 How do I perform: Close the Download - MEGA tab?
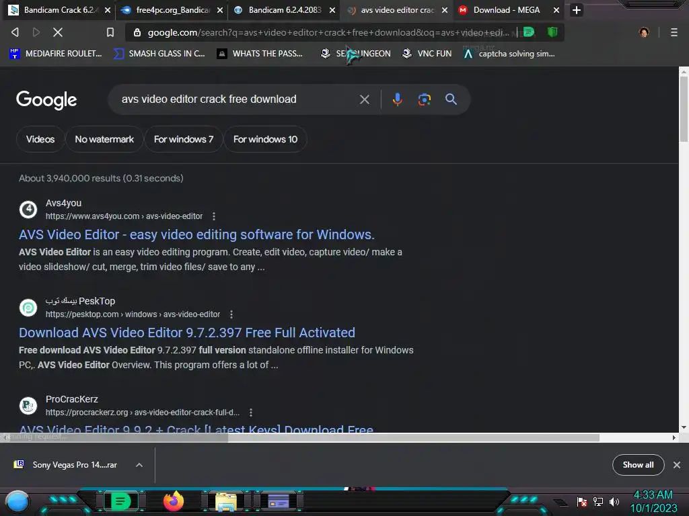click(556, 9)
